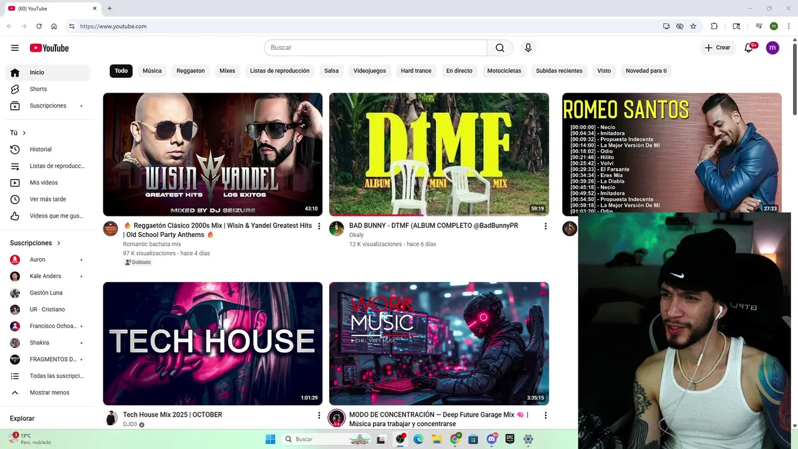Screen dimensions: 798x449
Task: Open the Tech House Mix 2025 title
Action: [x=172, y=415]
